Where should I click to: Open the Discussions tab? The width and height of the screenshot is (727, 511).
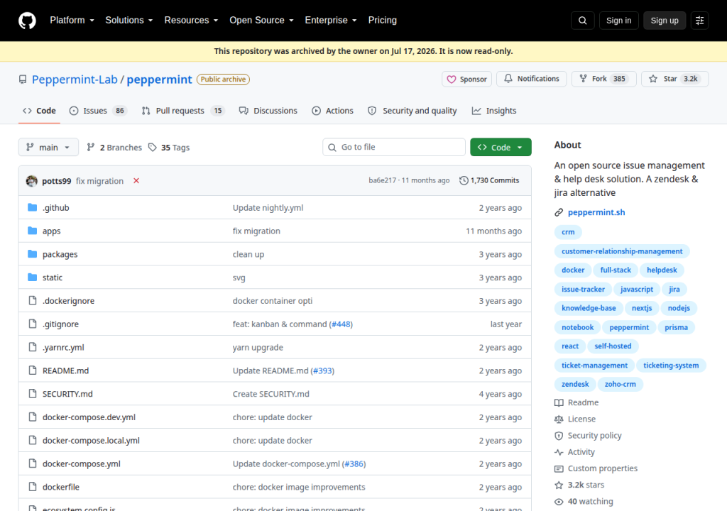(x=268, y=111)
